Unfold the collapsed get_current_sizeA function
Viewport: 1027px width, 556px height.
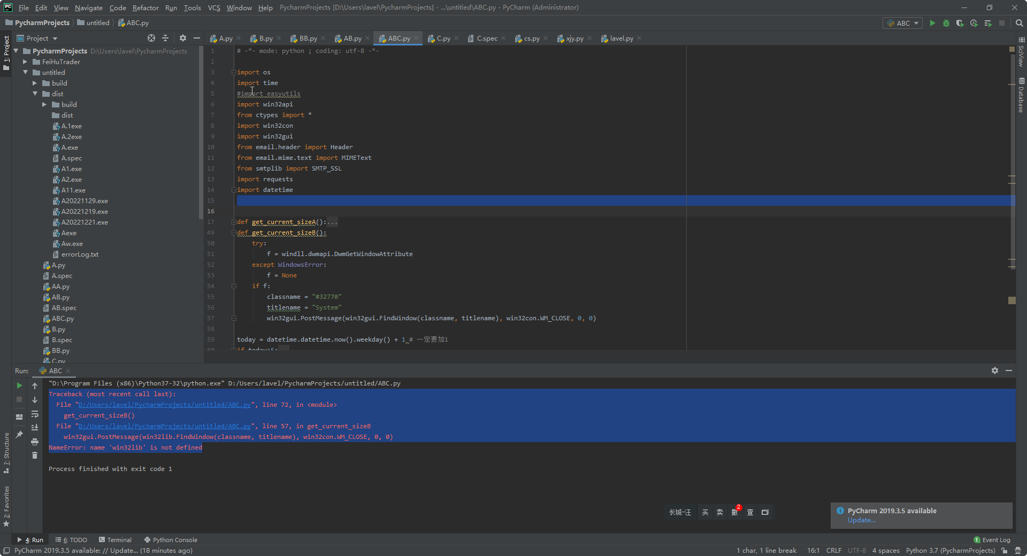(234, 222)
